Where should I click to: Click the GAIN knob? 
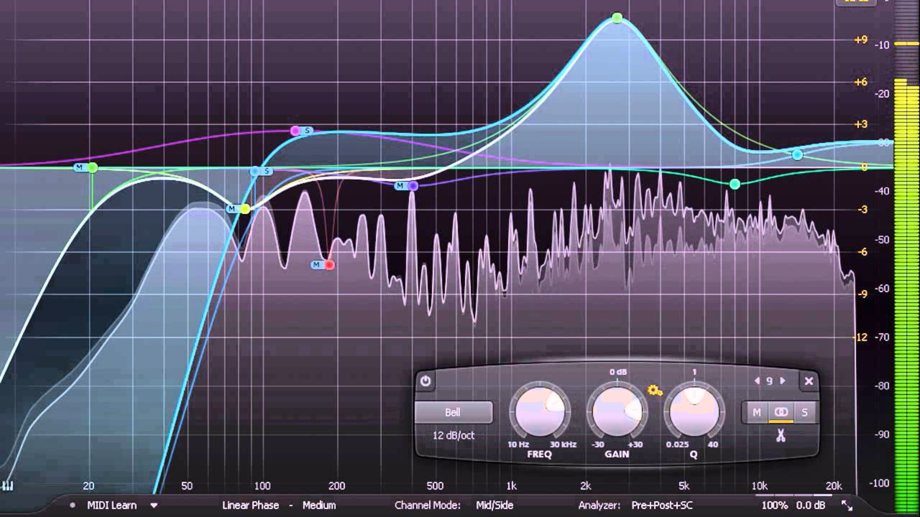(617, 412)
